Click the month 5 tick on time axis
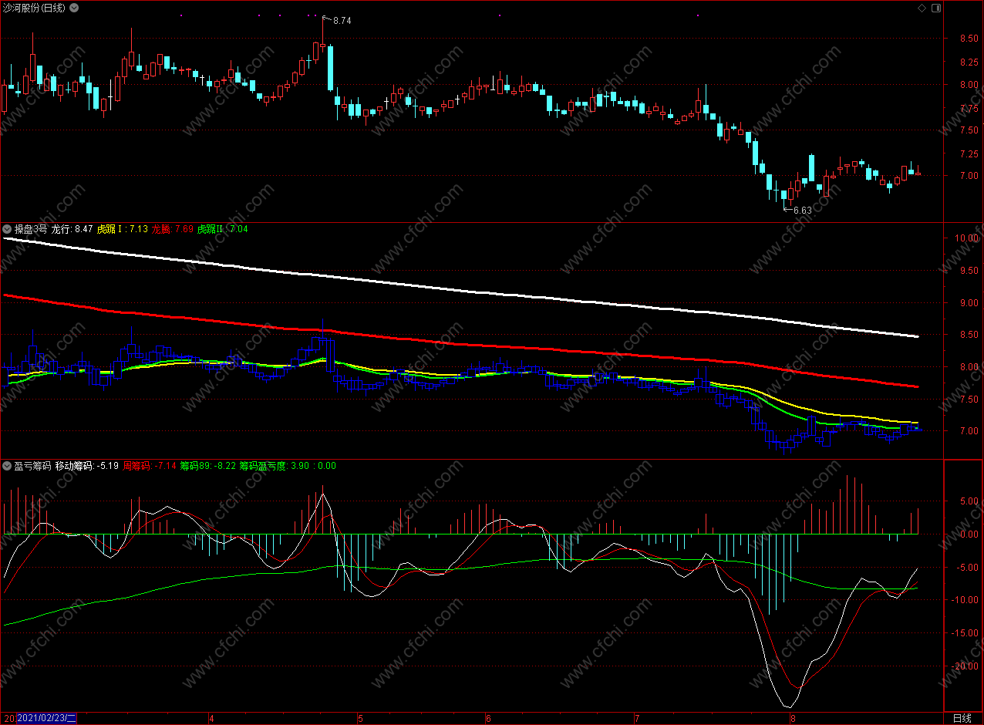984x725 pixels. tap(360, 718)
